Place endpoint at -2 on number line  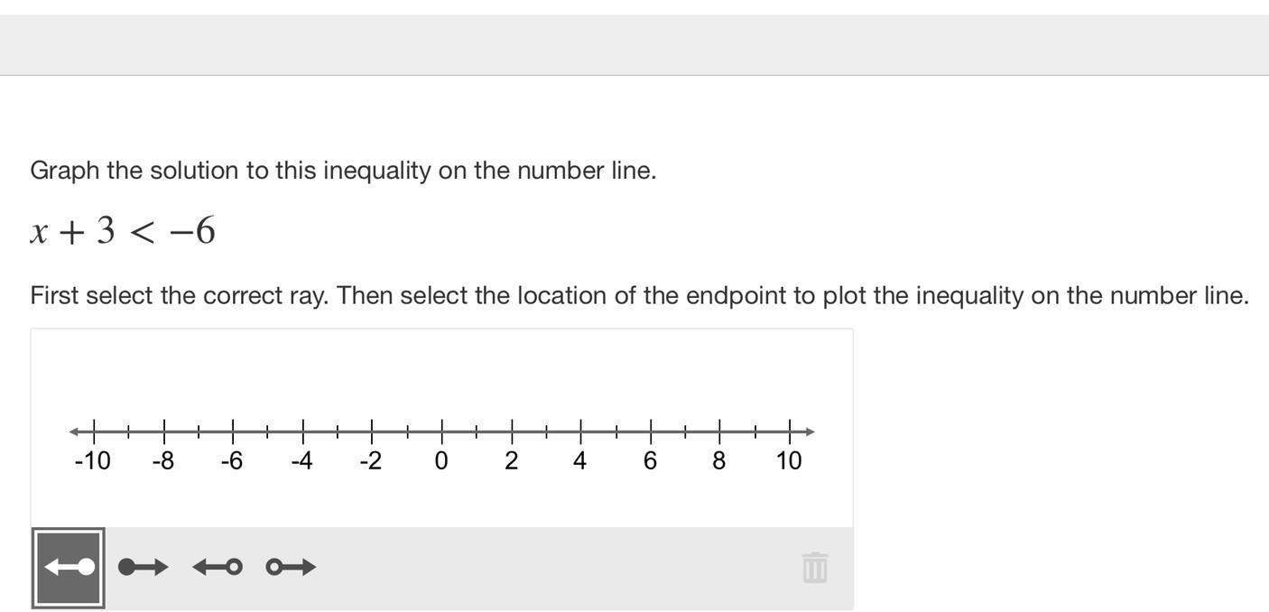(372, 431)
